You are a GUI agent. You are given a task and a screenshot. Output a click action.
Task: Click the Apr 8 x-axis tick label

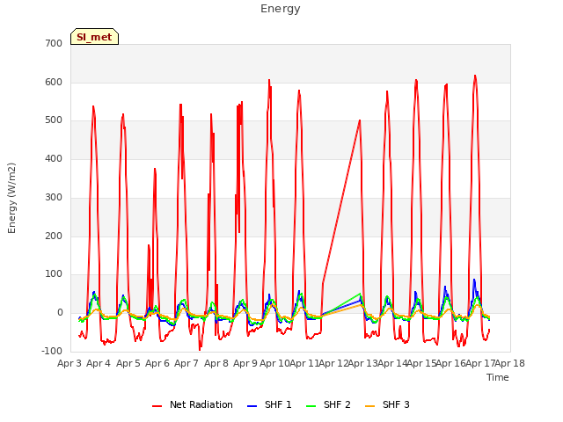point(216,363)
